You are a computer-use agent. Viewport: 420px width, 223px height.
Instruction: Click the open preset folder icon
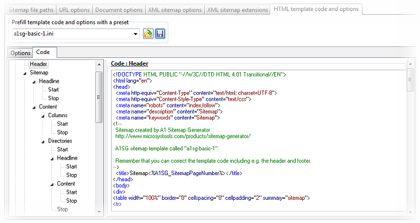(148, 34)
